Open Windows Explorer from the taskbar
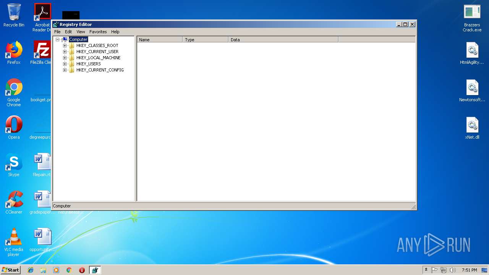 tap(43, 270)
